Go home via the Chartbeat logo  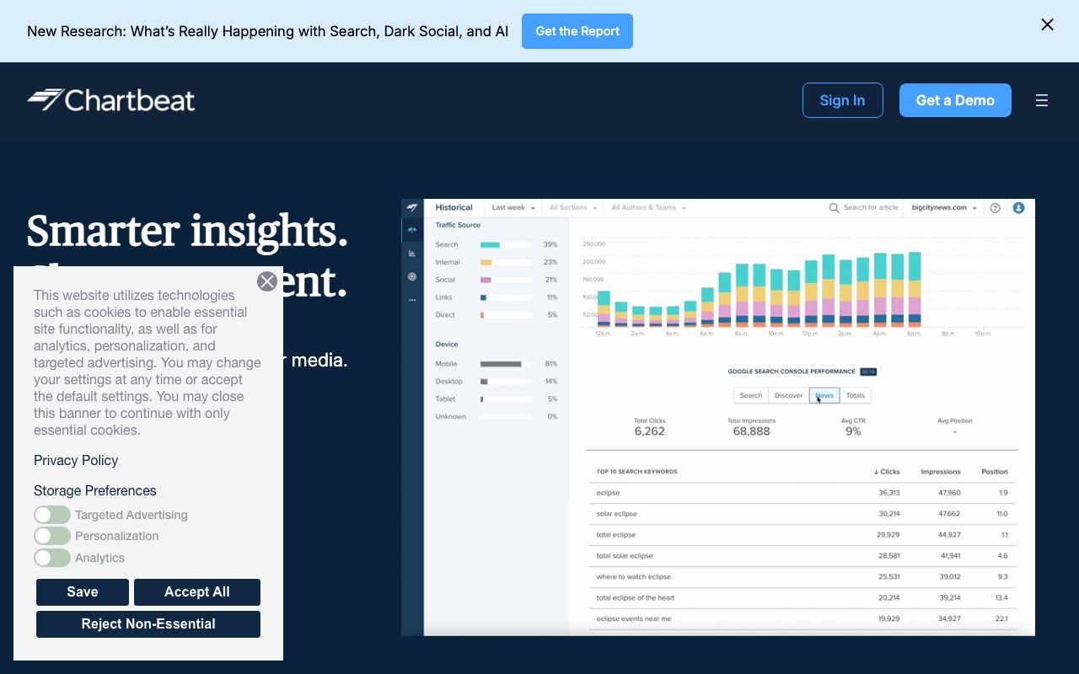click(x=110, y=100)
